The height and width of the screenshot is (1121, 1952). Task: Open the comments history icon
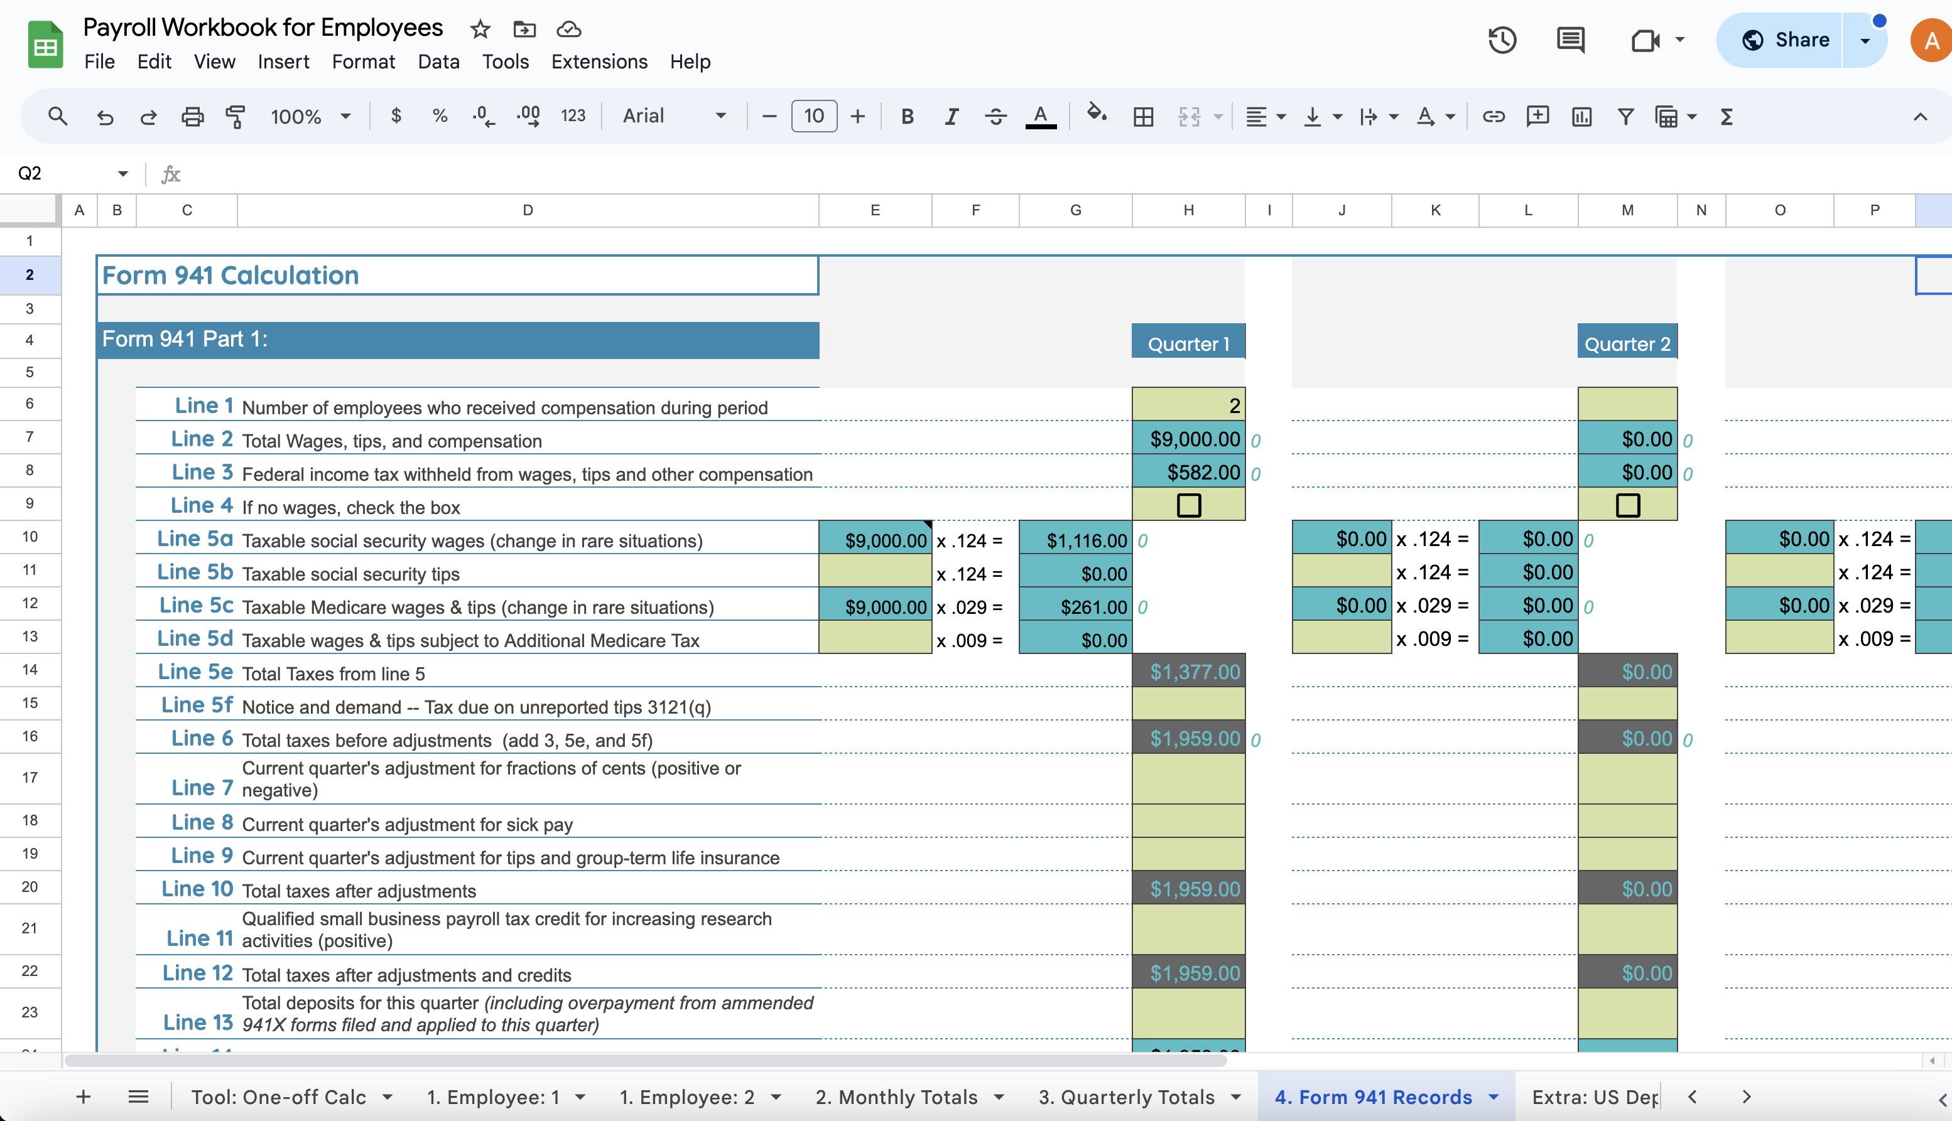coord(1570,40)
